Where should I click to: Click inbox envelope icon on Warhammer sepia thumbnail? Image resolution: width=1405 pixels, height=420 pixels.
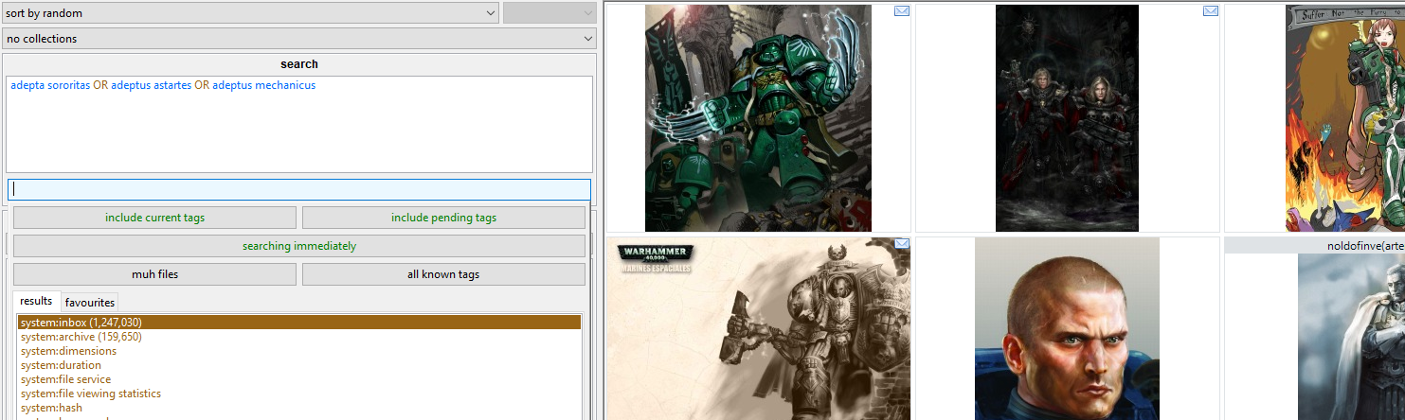click(902, 244)
